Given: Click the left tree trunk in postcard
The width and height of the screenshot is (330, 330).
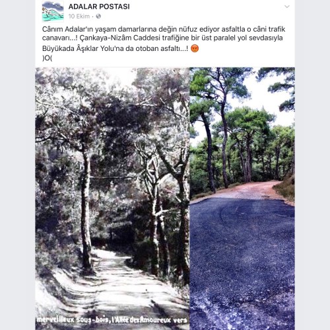Looking at the screenshot, I should [x=85, y=210].
